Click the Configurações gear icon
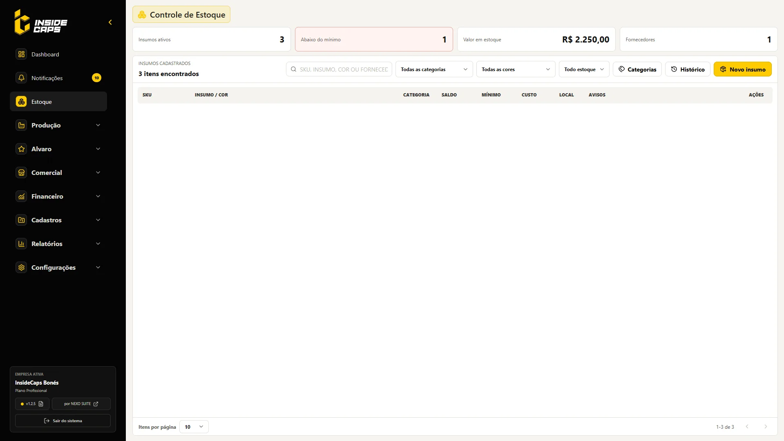The image size is (784, 441). (21, 268)
